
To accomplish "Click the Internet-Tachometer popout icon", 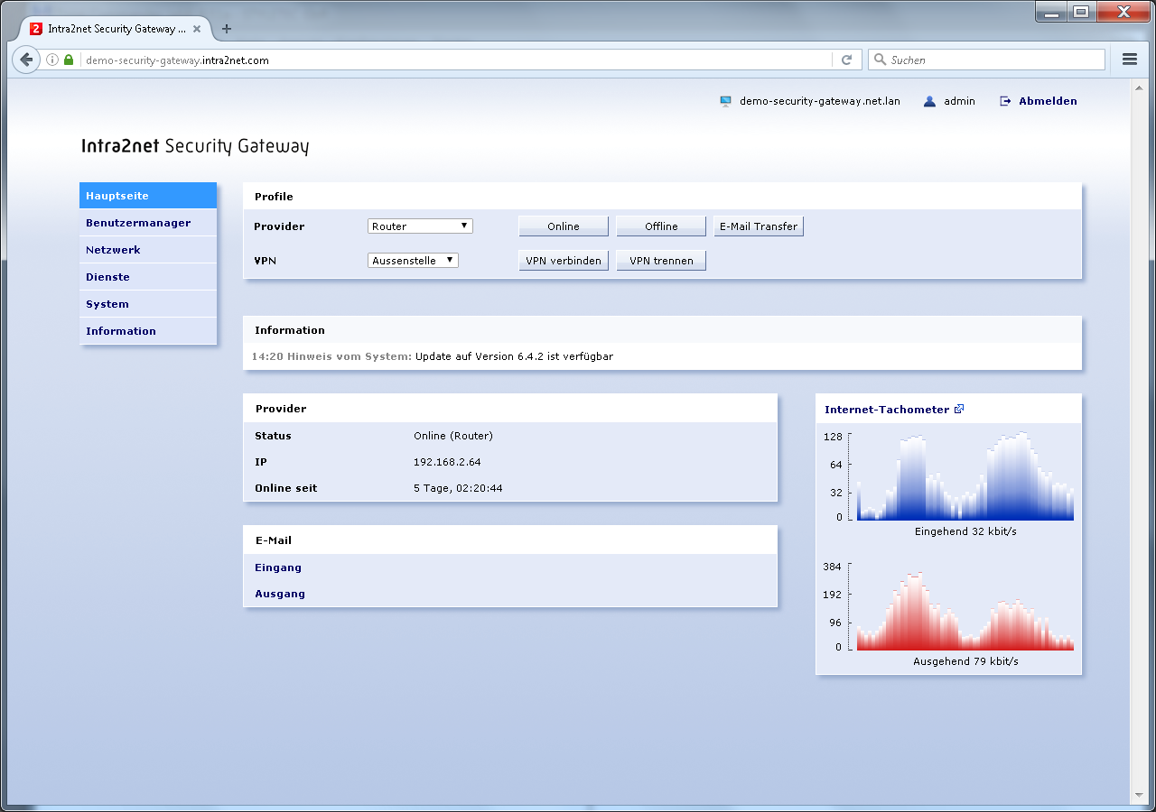I will point(959,410).
